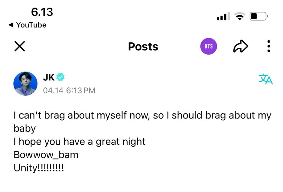
Task: Open the three-dot more options menu
Action: point(269,46)
